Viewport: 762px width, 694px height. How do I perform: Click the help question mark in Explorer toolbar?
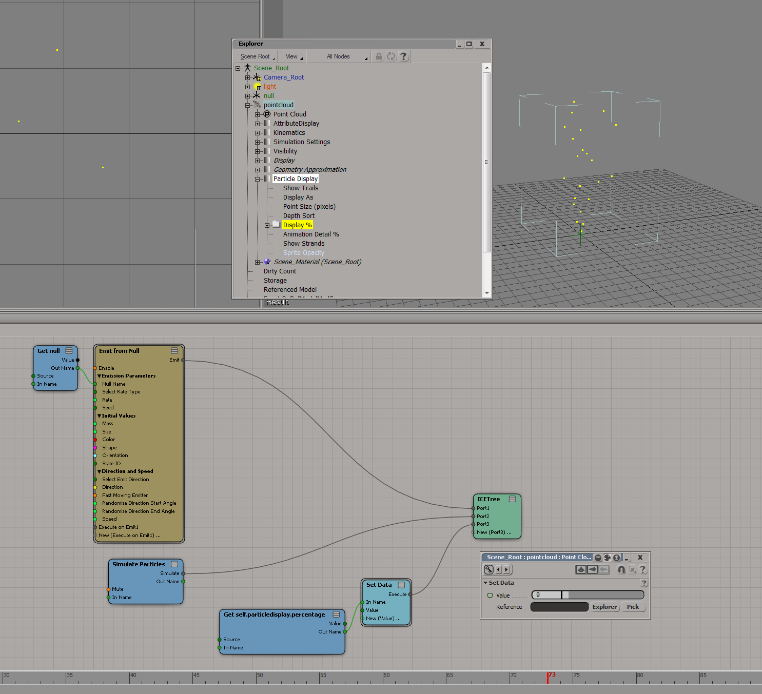pos(403,56)
